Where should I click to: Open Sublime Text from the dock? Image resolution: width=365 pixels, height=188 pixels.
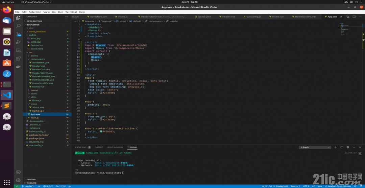pos(7,106)
